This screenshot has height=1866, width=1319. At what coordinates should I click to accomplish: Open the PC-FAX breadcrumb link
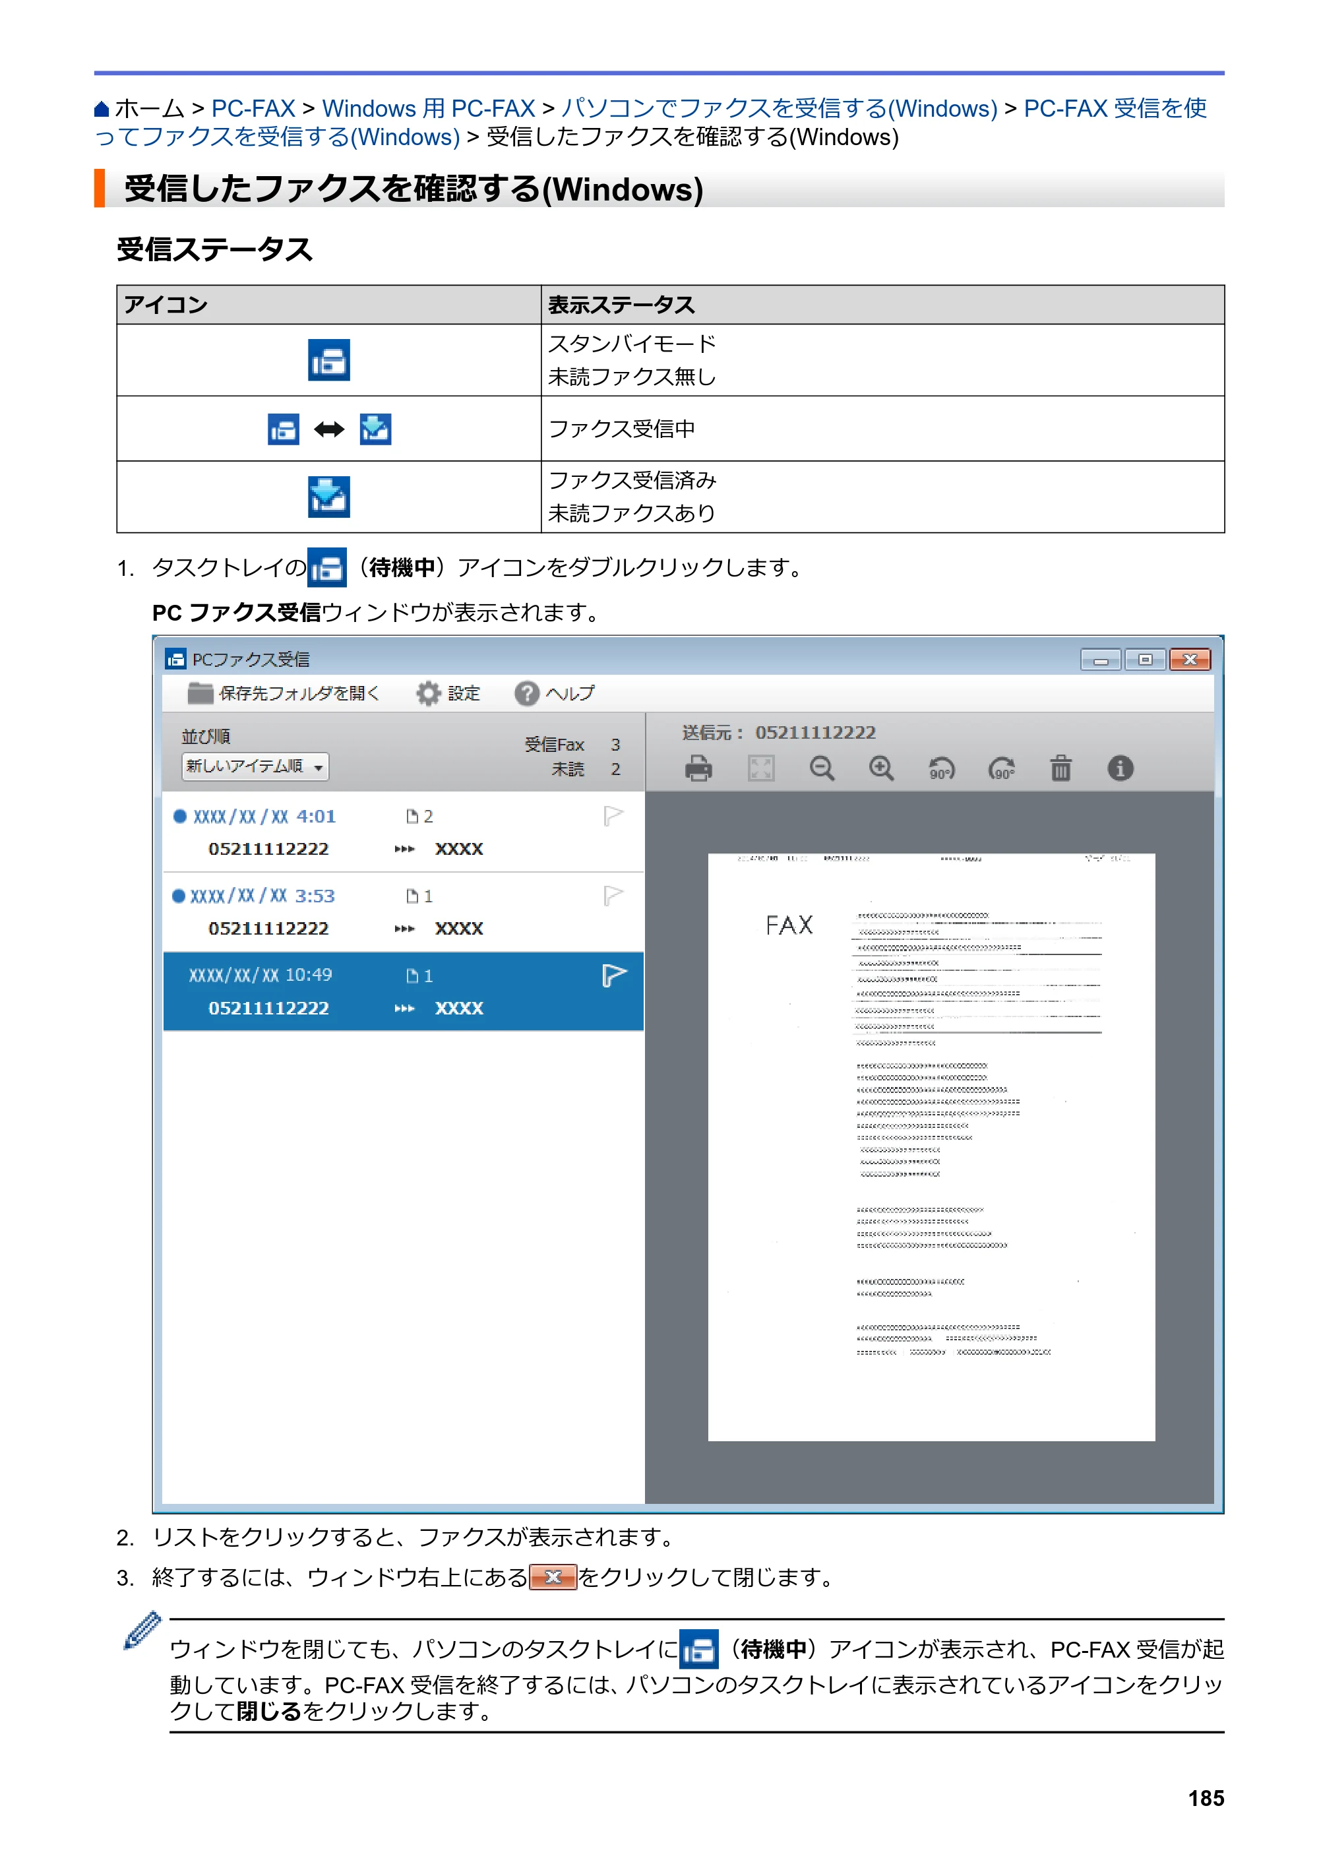(253, 108)
